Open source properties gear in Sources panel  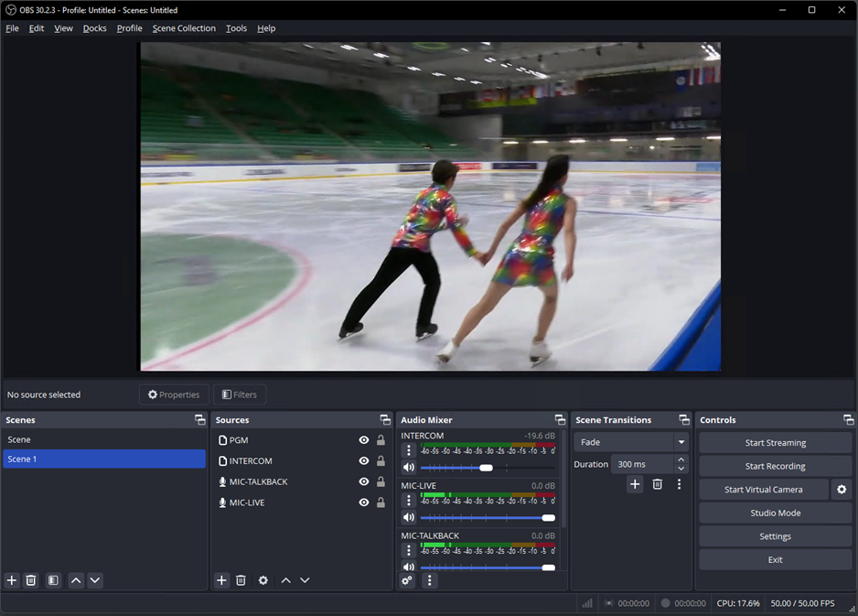pos(263,580)
